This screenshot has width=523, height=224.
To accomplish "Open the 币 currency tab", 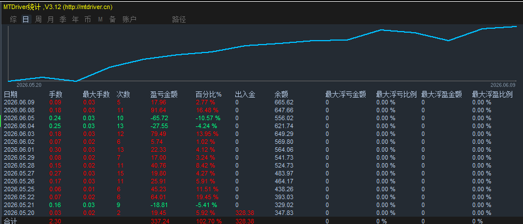I will tap(87, 19).
